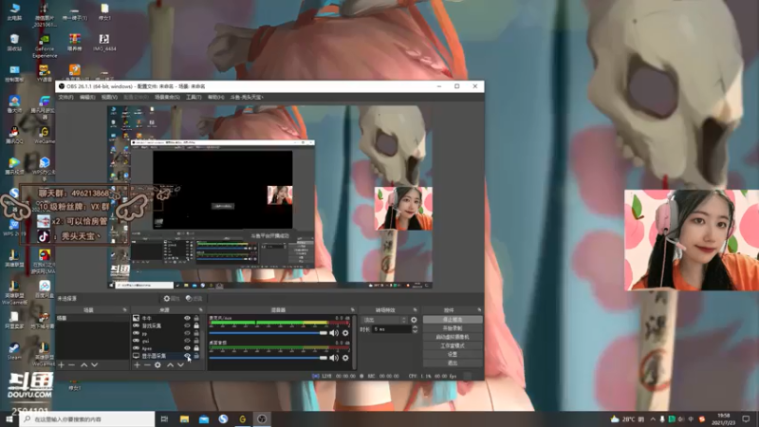Open microphone/Aux audio settings gear

coord(345,333)
